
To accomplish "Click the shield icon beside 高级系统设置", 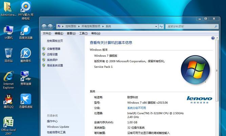I will [44, 65].
